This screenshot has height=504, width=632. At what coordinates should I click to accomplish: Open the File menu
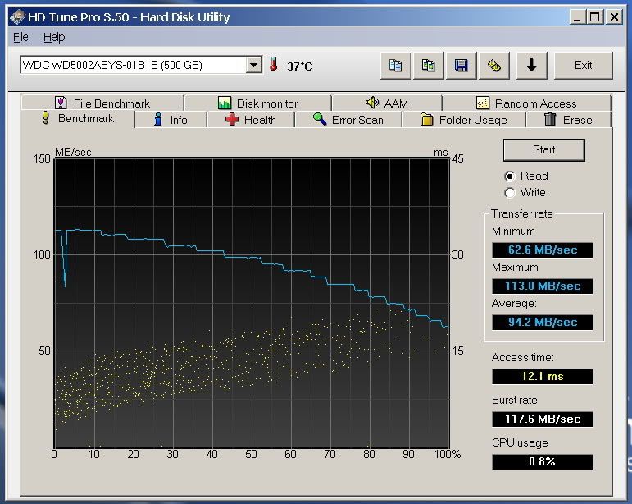click(x=20, y=37)
